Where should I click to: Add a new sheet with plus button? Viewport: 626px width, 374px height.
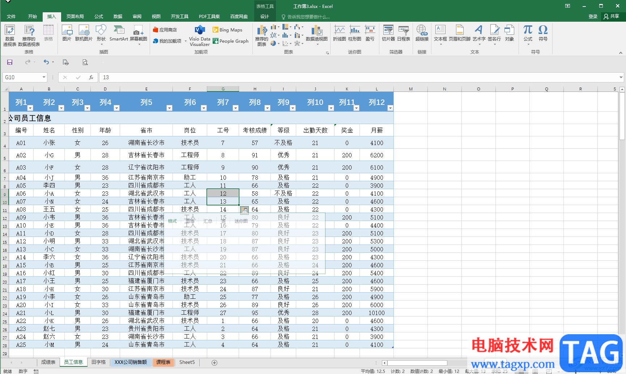click(214, 362)
